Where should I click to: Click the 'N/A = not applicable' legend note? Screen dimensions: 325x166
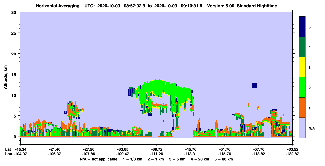pos(99,159)
